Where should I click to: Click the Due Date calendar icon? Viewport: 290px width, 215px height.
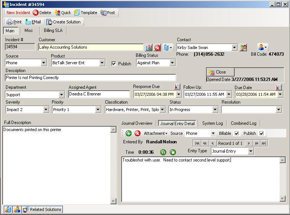(279, 87)
